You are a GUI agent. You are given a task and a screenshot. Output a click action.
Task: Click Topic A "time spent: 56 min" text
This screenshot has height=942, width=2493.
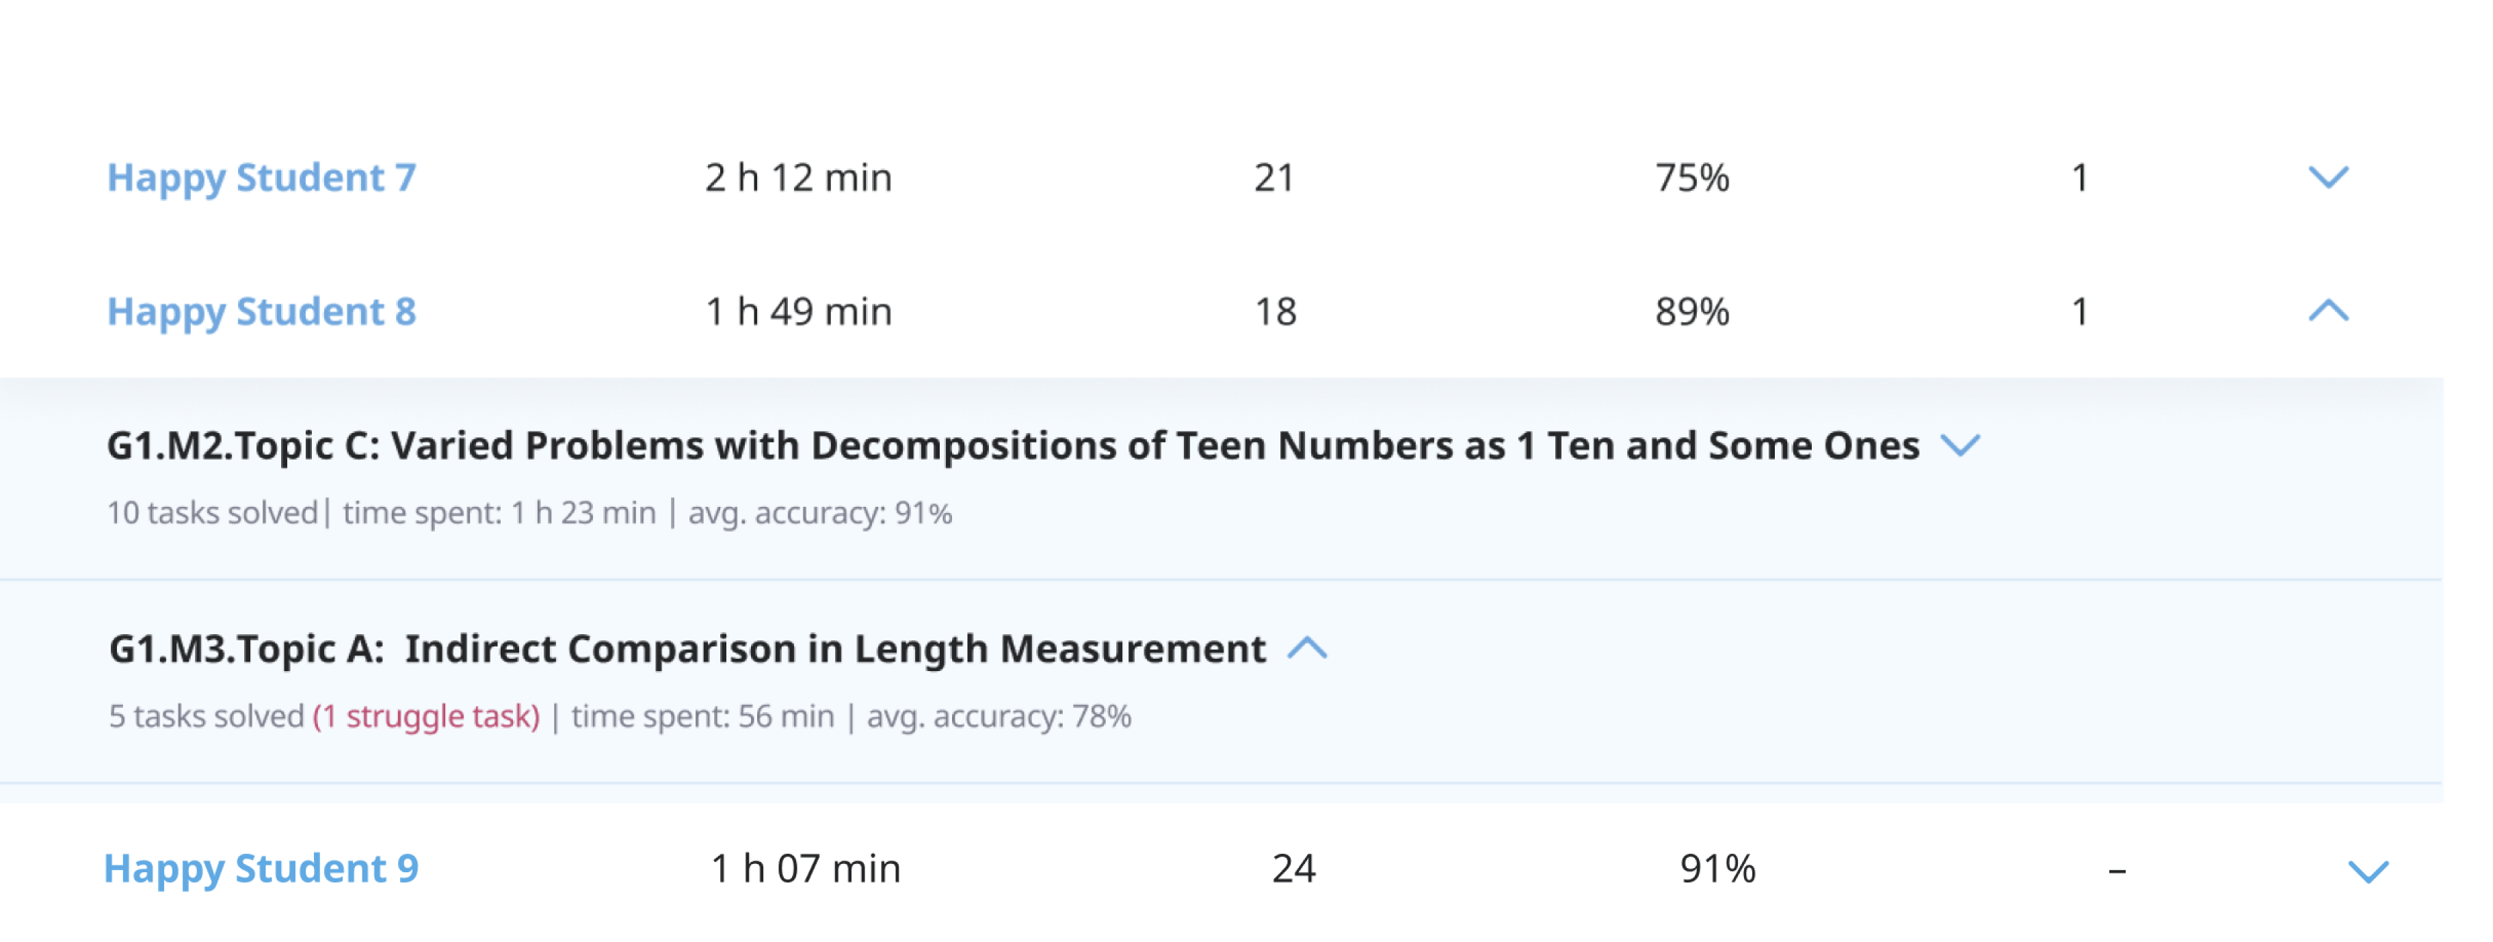702,716
